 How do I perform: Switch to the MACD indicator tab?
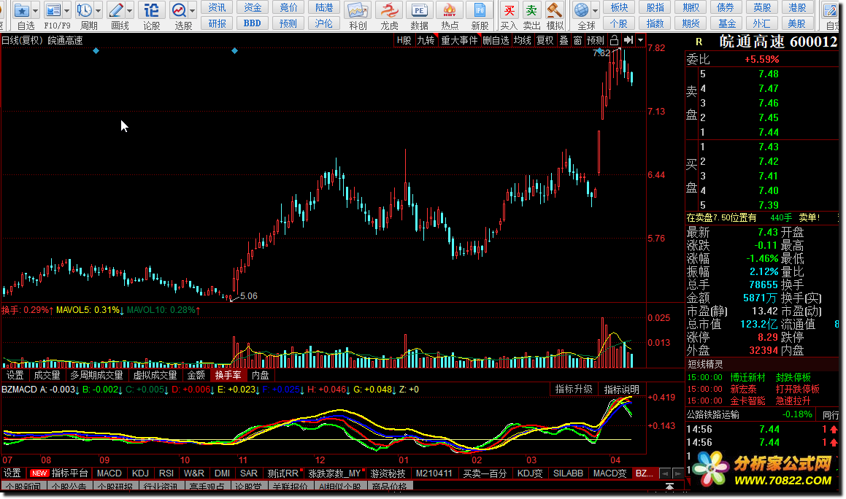point(109,473)
